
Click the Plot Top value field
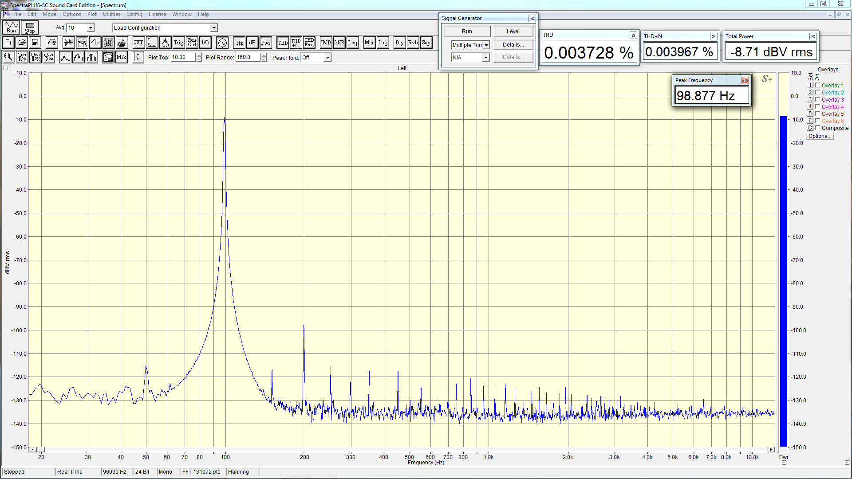point(183,57)
